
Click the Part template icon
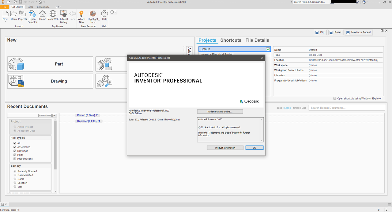click(16, 64)
